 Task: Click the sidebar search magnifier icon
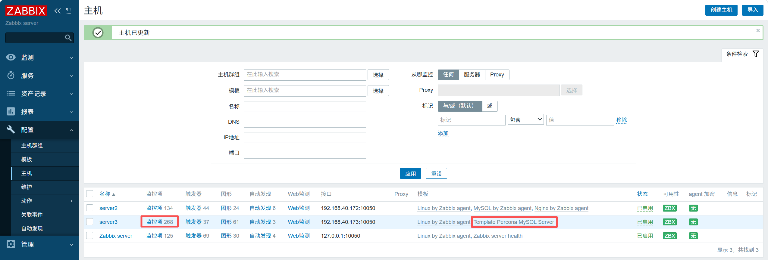(68, 38)
